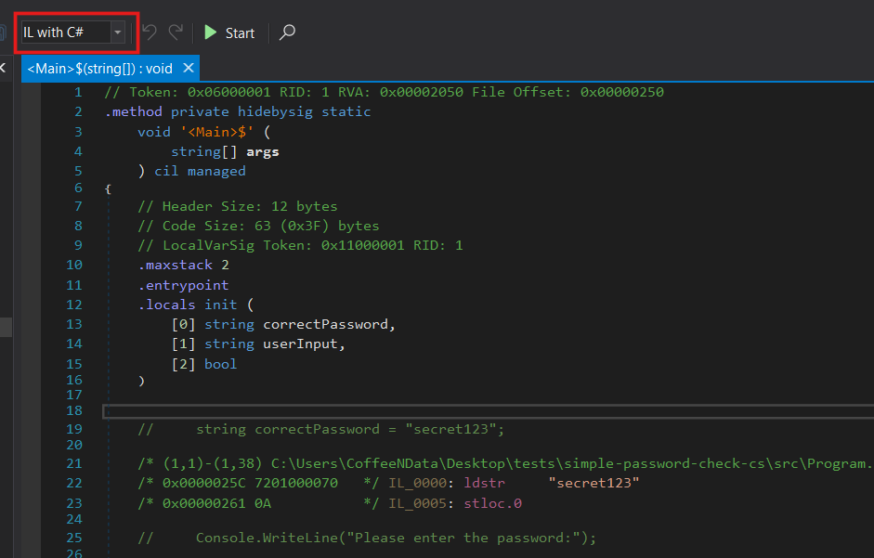Click the 'IL_0000' label
Image resolution: width=874 pixels, height=558 pixels.
coord(417,483)
